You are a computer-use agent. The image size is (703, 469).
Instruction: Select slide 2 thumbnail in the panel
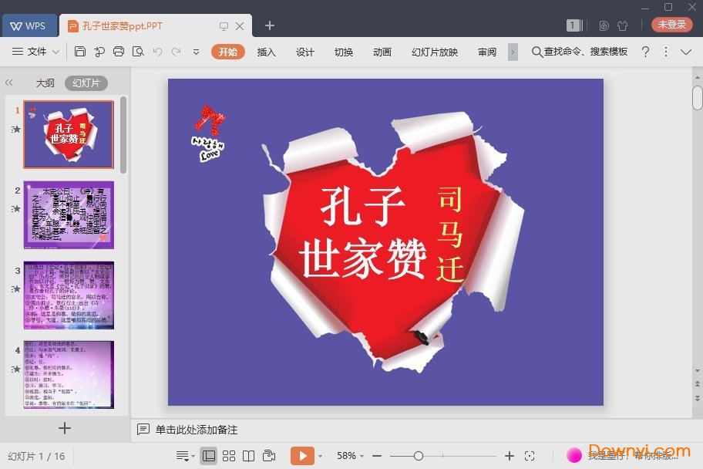click(x=69, y=214)
